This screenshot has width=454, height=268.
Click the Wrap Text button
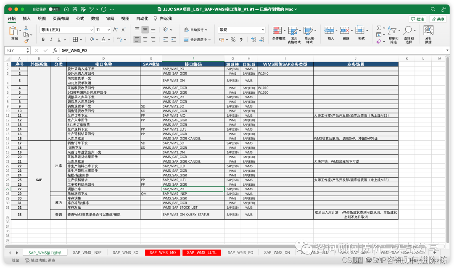click(x=196, y=29)
